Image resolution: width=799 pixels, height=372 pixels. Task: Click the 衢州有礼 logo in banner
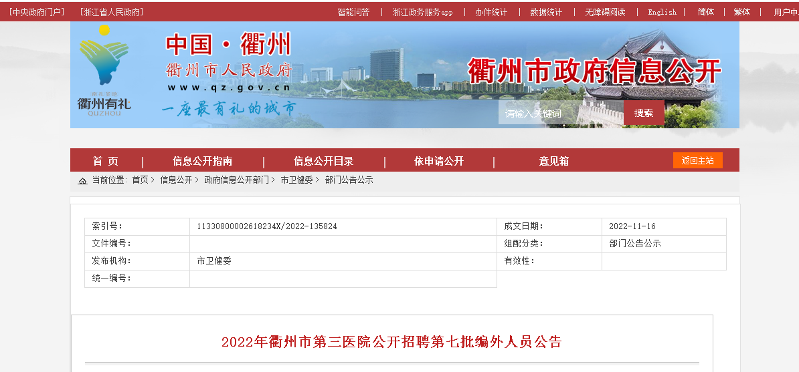[x=104, y=71]
